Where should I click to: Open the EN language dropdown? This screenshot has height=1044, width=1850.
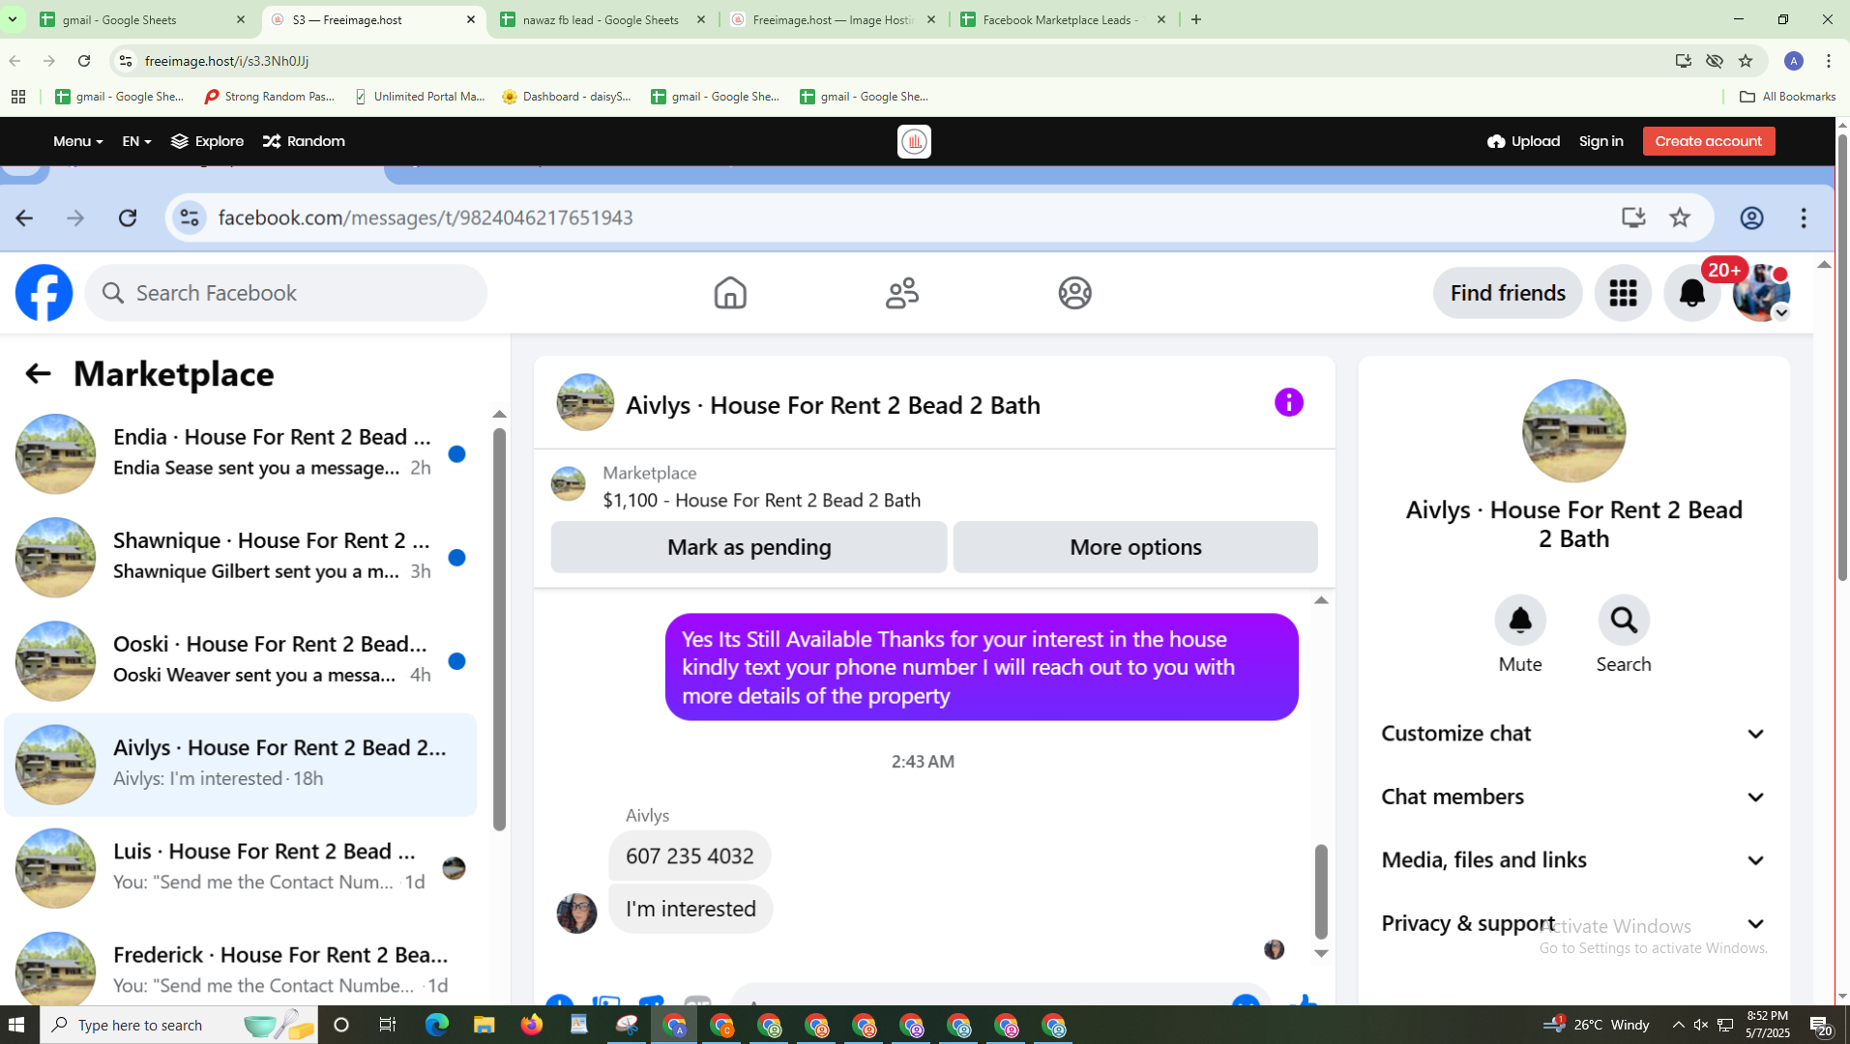136,141
